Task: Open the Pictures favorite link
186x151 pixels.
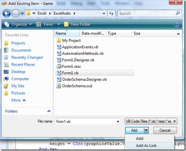Action: pos(18,93)
